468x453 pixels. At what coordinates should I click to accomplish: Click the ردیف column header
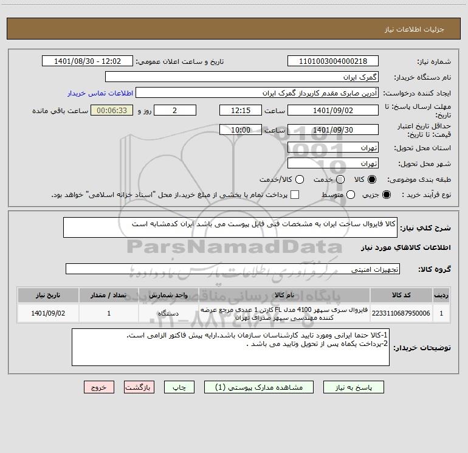(x=441, y=295)
